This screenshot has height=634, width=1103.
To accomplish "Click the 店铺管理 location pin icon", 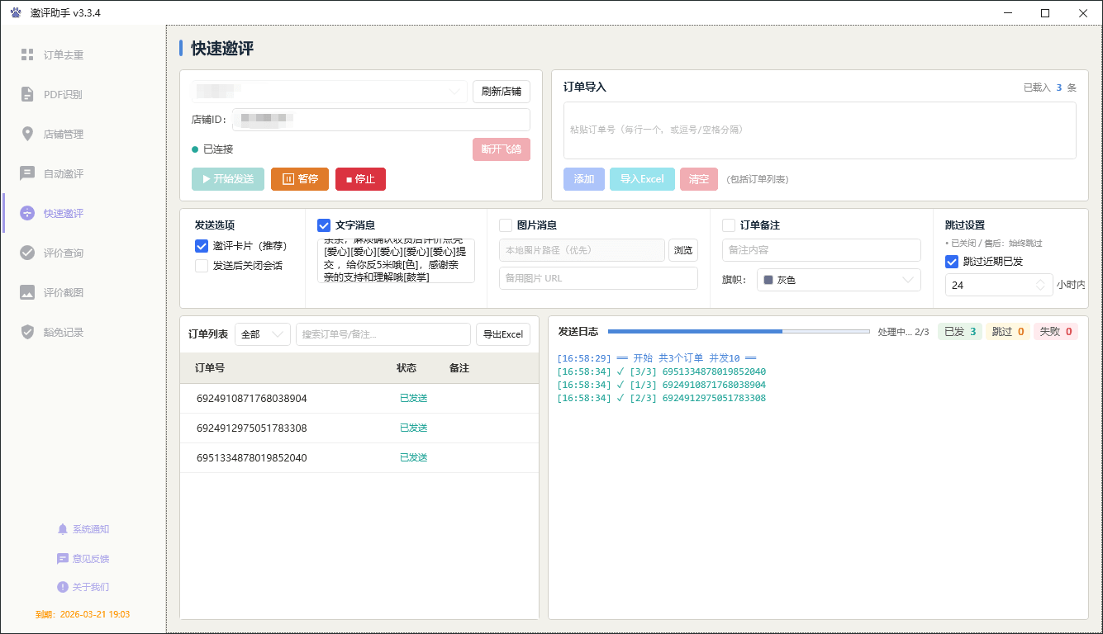I will tap(27, 135).
